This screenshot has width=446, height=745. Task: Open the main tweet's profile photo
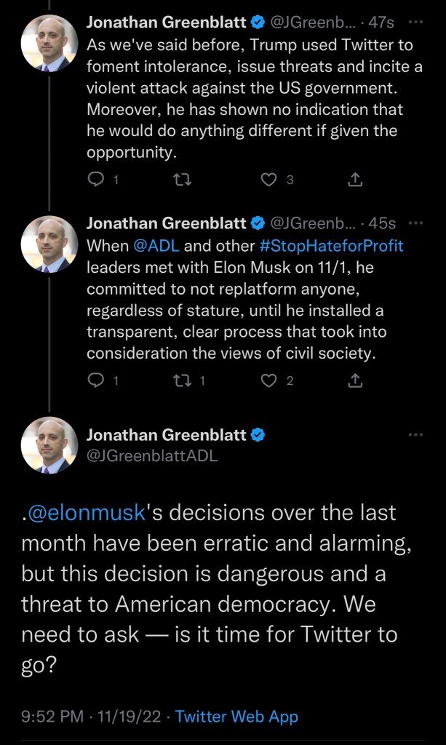tap(49, 445)
